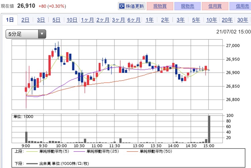Click the 5分足 dropdown arrow
The height and width of the screenshot is (168, 251).
coord(42,34)
